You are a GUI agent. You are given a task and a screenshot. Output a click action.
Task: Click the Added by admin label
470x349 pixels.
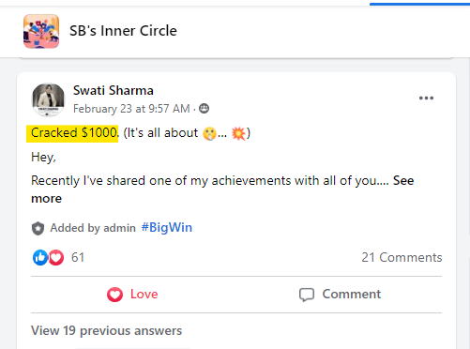(x=93, y=228)
